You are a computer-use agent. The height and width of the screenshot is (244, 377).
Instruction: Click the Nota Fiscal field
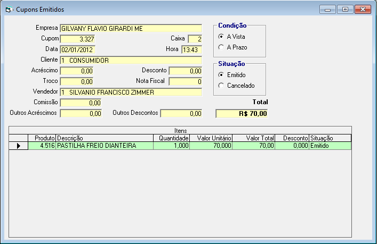tap(186, 81)
